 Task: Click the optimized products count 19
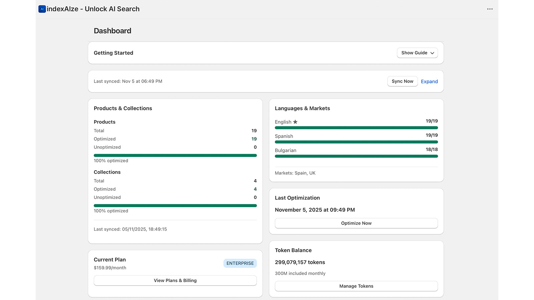pyautogui.click(x=254, y=139)
